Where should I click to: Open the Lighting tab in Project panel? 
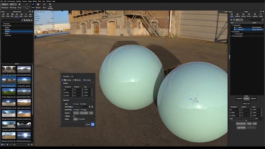coord(255,15)
